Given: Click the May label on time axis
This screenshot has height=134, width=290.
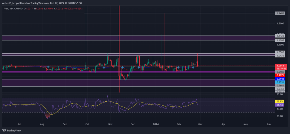Looking at the screenshot, I should pyautogui.click(x=246, y=124).
